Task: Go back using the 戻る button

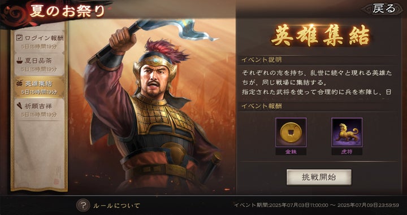Action: point(383,9)
